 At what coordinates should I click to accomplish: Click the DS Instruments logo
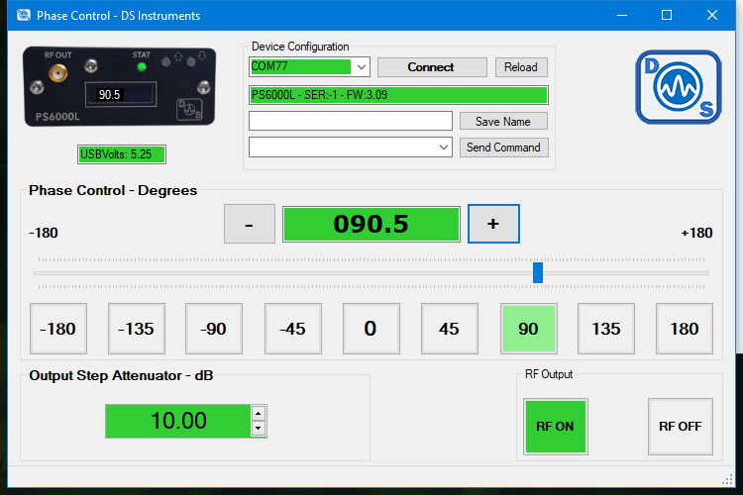(678, 87)
